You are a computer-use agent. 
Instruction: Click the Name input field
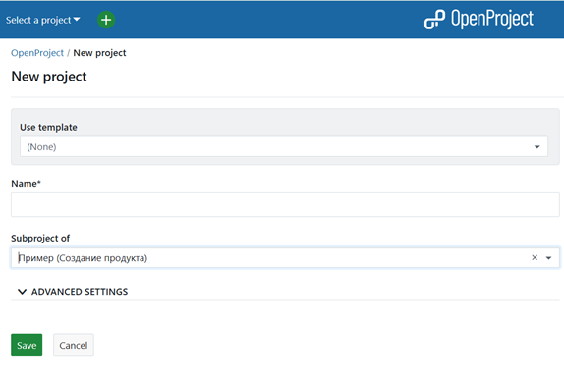pyautogui.click(x=285, y=204)
